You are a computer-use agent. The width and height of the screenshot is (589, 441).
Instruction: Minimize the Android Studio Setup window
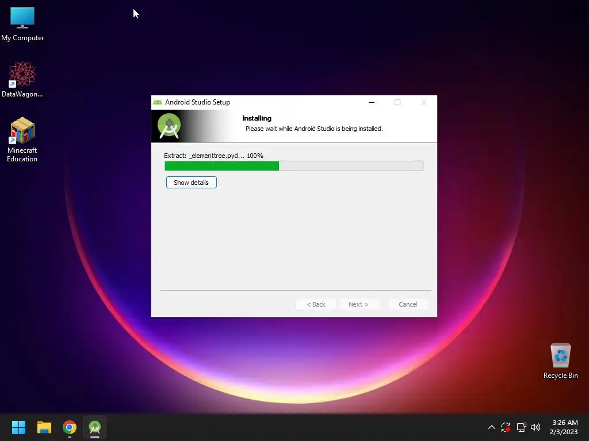372,102
